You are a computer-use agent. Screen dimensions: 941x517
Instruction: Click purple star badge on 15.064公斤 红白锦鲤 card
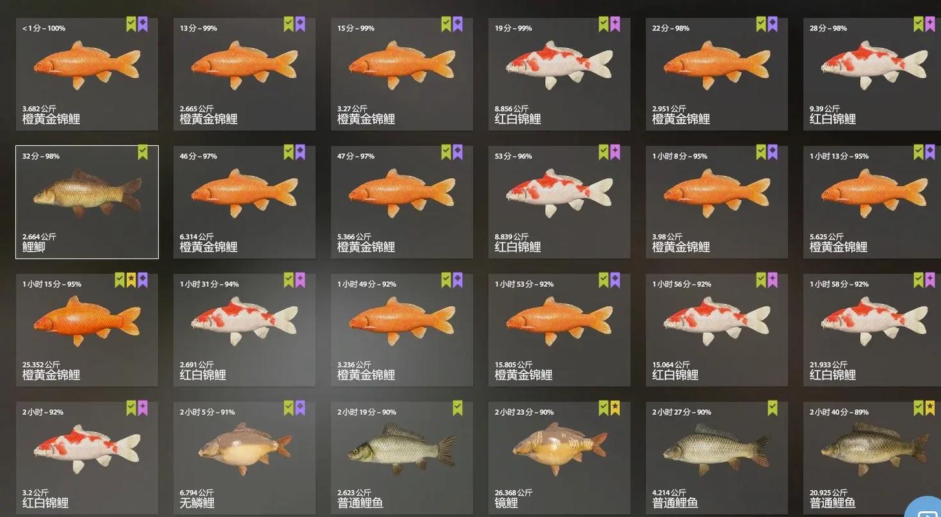tap(773, 280)
